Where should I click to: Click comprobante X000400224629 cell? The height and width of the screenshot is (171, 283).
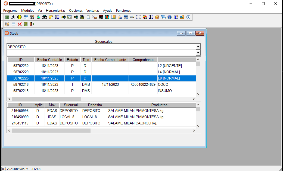point(143,84)
